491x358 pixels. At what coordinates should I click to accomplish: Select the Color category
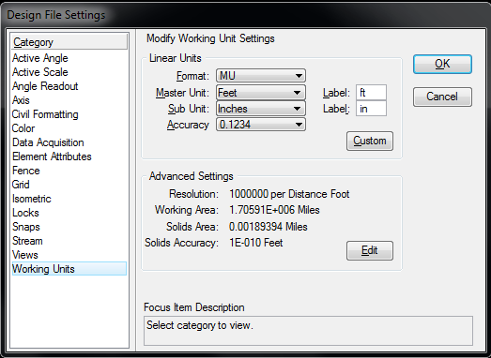click(69, 128)
